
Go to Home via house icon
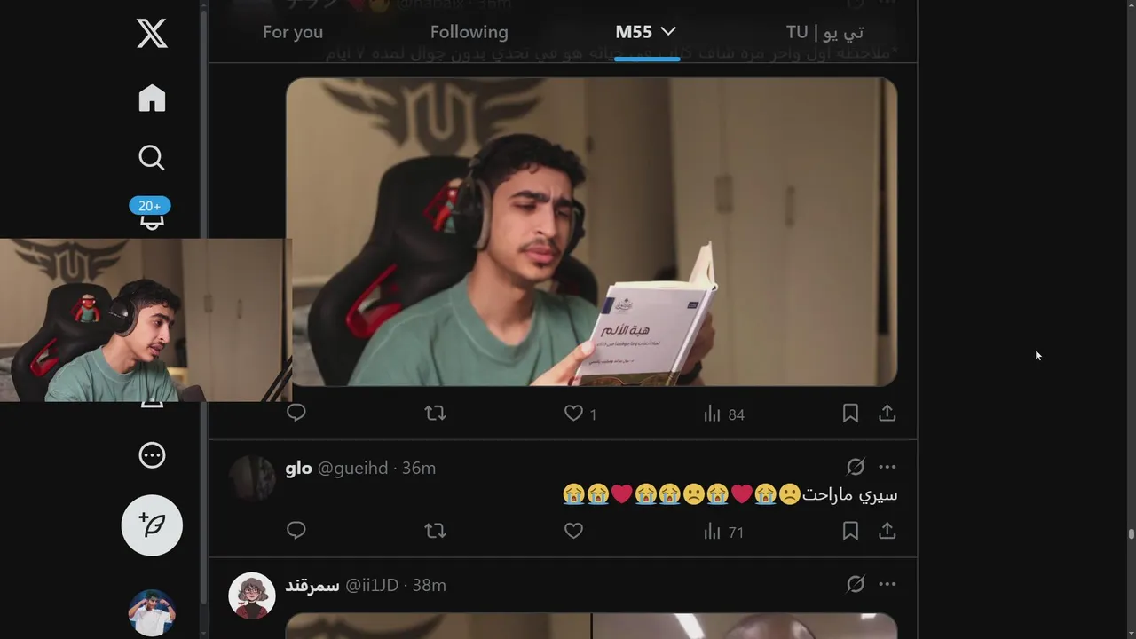click(152, 98)
